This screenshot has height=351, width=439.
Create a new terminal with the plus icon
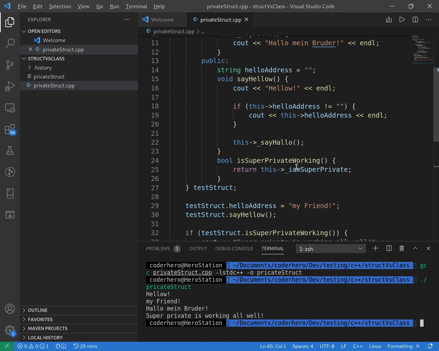point(376,248)
